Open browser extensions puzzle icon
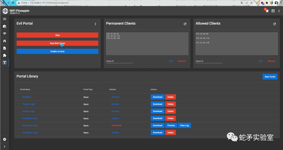Screen dimensions: 283x150 coord(267,3)
